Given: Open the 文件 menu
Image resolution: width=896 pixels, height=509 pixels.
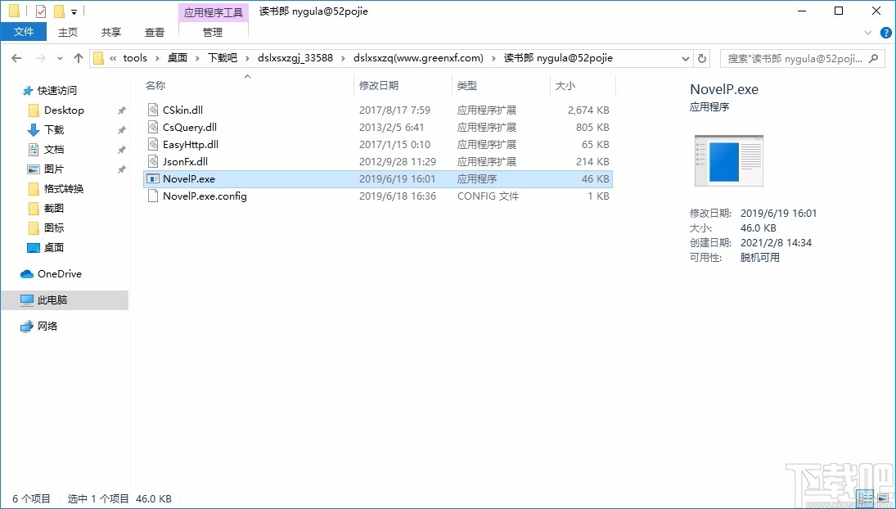Looking at the screenshot, I should tap(24, 32).
